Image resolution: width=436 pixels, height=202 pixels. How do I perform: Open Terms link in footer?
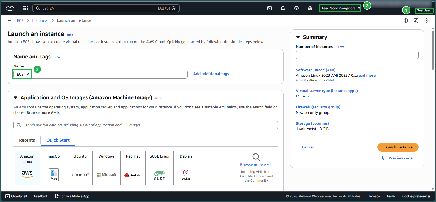[x=391, y=196]
